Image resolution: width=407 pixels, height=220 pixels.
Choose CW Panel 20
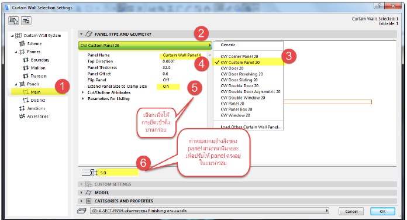coord(232,104)
